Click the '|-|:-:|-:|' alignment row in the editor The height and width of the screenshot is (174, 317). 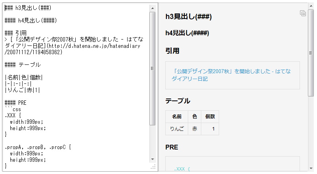point(18,83)
